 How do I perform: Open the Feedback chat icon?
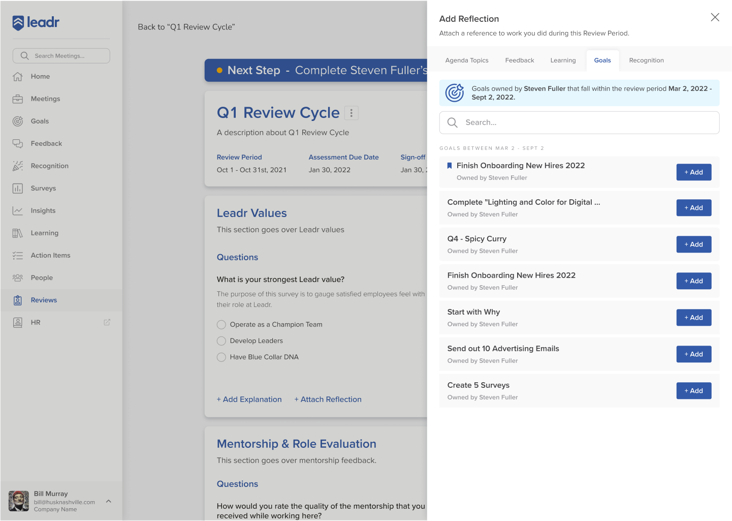(18, 143)
